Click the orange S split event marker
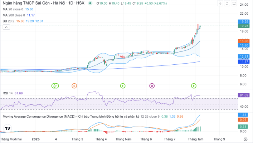This screenshot has height=143, width=253. click(x=74, y=86)
